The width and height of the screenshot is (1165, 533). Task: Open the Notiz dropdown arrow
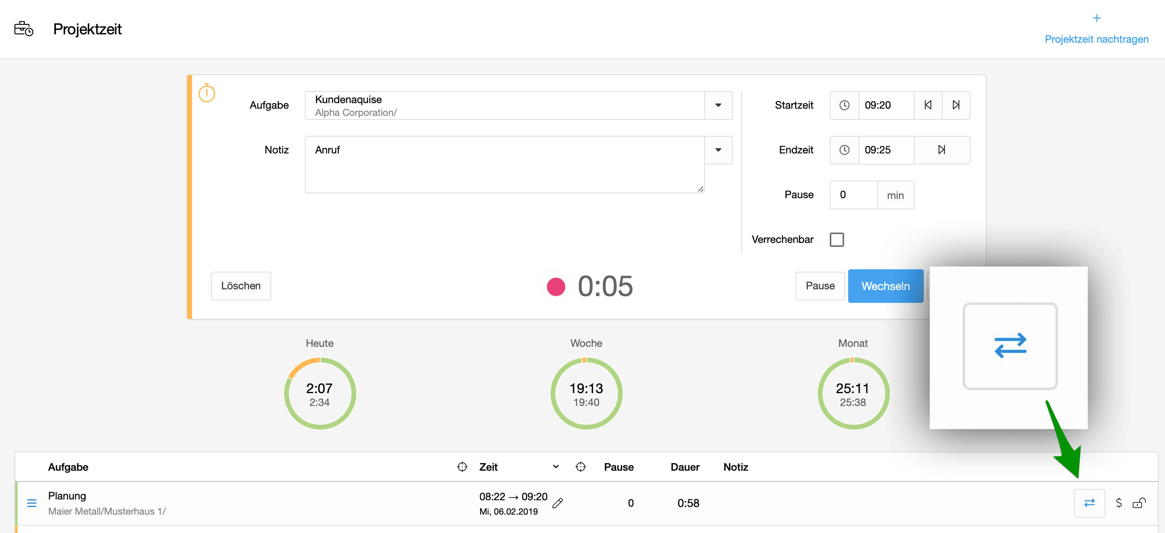coord(718,150)
